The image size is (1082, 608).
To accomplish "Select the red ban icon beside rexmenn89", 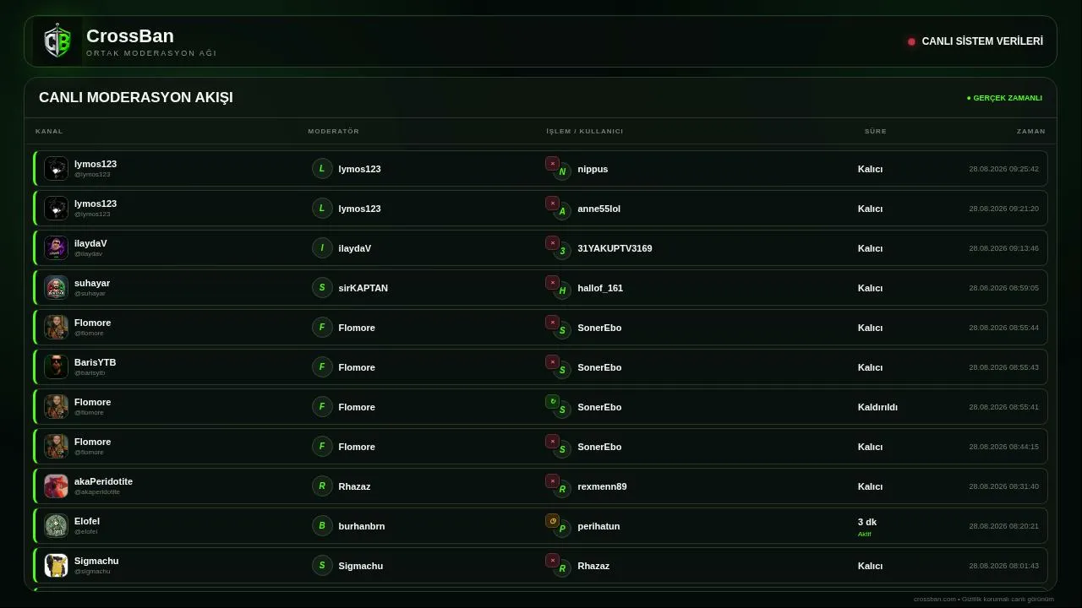I will point(552,481).
